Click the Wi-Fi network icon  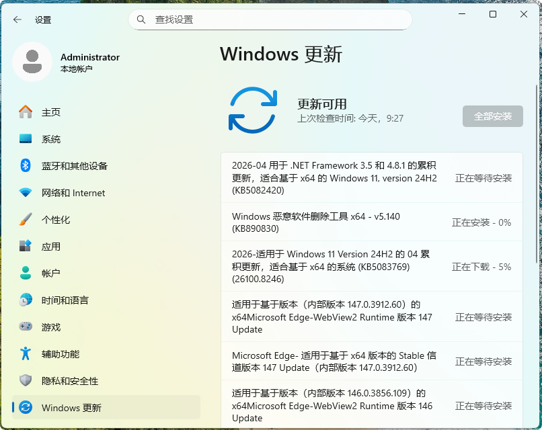(26, 192)
